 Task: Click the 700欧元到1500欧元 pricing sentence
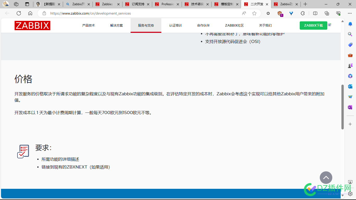coord(83,113)
